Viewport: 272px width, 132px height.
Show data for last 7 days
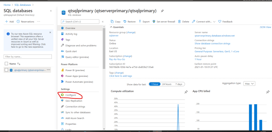[x=179, y=84]
